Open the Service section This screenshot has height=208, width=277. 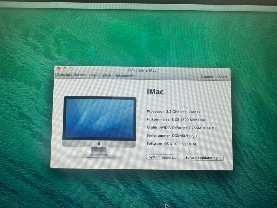pyautogui.click(x=222, y=77)
